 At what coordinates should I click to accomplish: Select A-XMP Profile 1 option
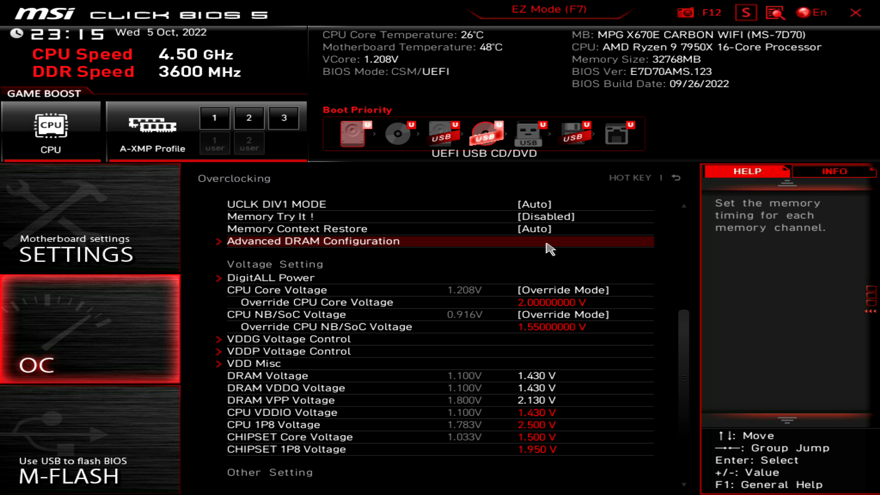(x=214, y=117)
